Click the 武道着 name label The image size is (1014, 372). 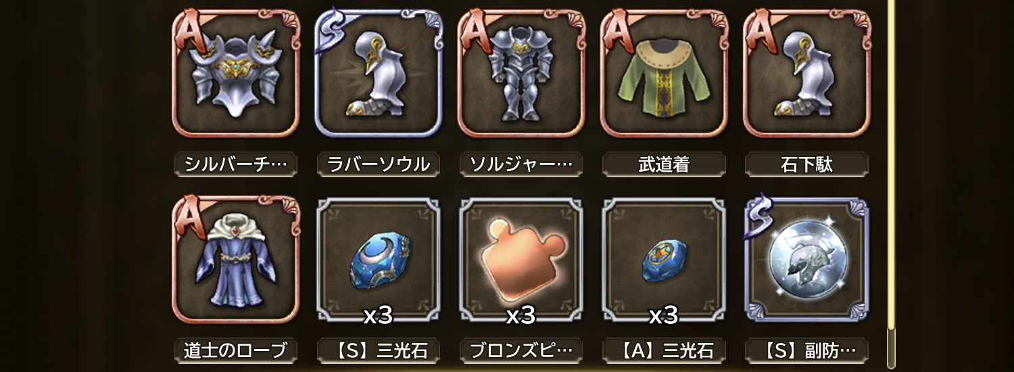664,164
